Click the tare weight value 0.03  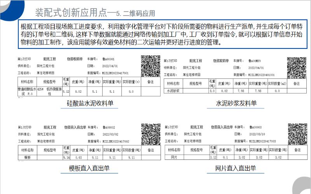coord(79,158)
